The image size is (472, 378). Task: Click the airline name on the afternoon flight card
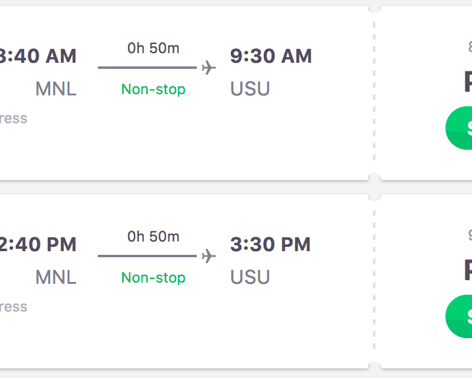[x=13, y=307]
